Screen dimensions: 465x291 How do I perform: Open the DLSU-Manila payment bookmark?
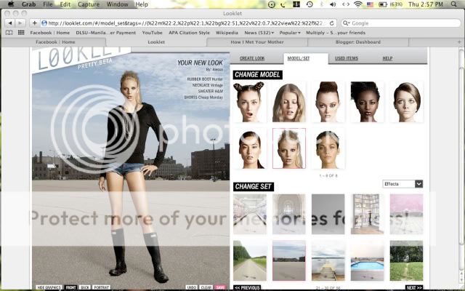[x=106, y=33]
